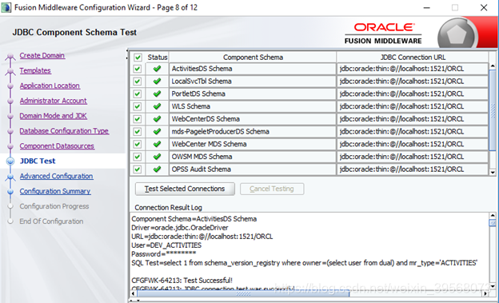Click the green status check for PortletDS Schema
This screenshot has width=499, height=303.
coord(157,94)
